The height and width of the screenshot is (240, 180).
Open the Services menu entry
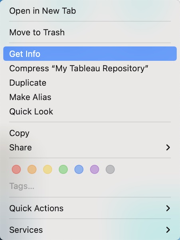pyautogui.click(x=90, y=230)
